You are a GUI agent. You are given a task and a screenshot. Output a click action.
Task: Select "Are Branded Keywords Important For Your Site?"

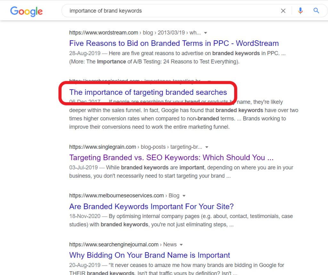coord(151,206)
